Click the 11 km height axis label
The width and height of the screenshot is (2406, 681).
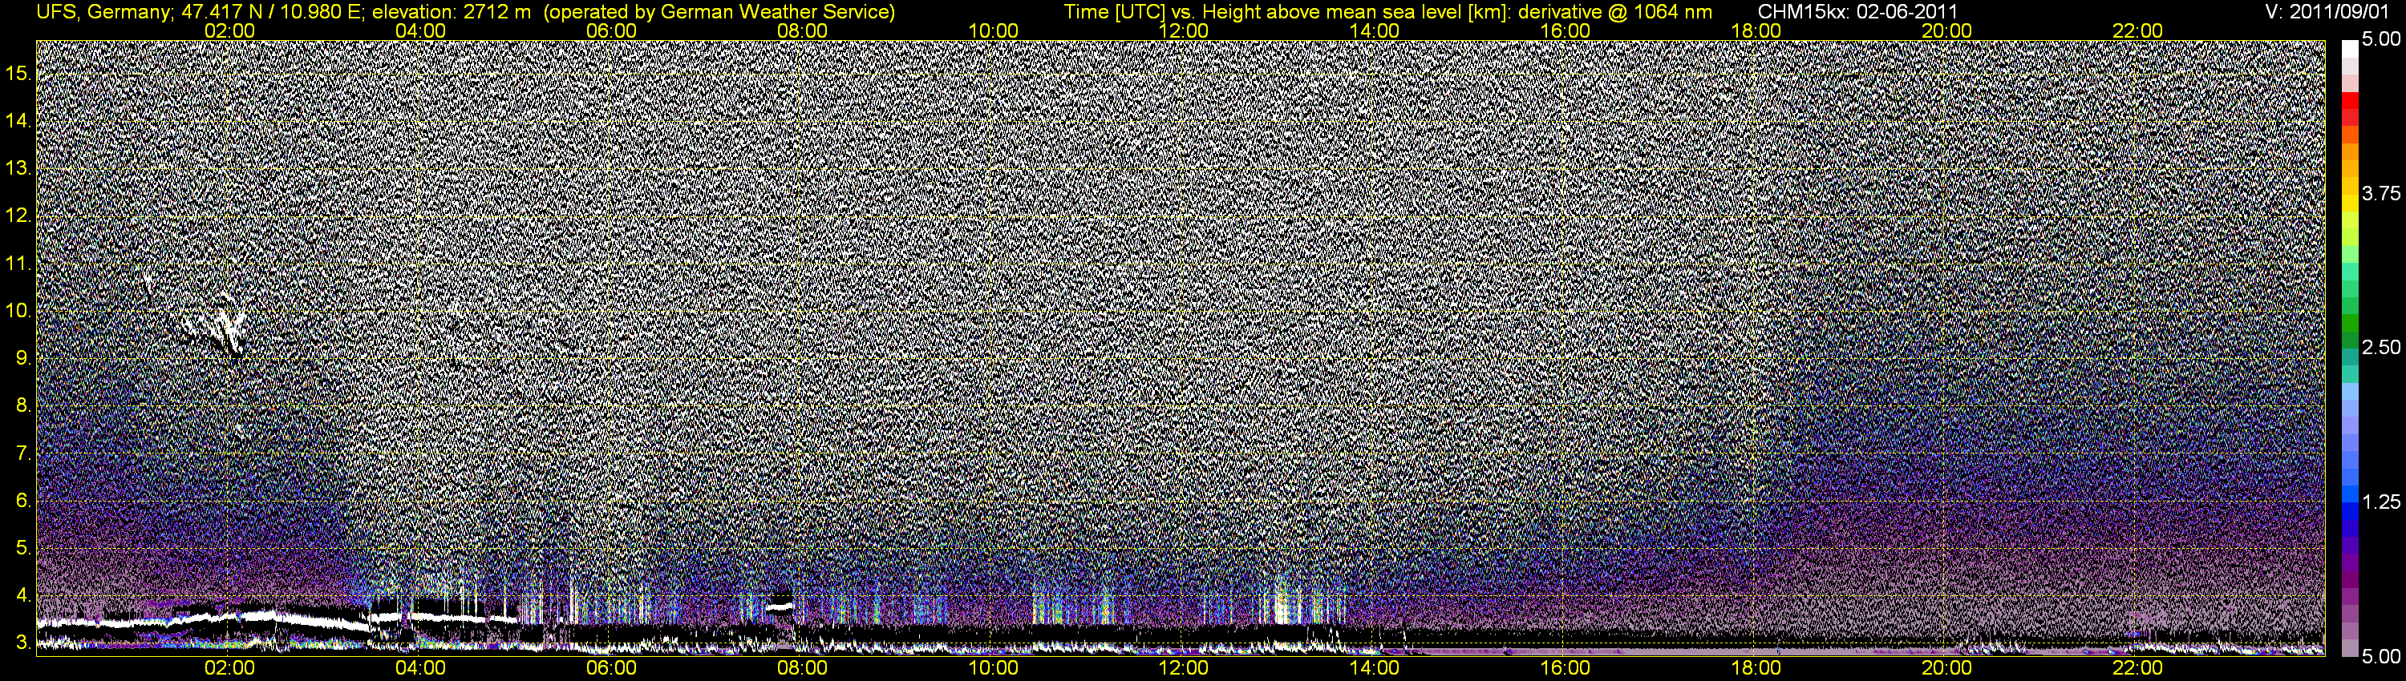point(18,263)
